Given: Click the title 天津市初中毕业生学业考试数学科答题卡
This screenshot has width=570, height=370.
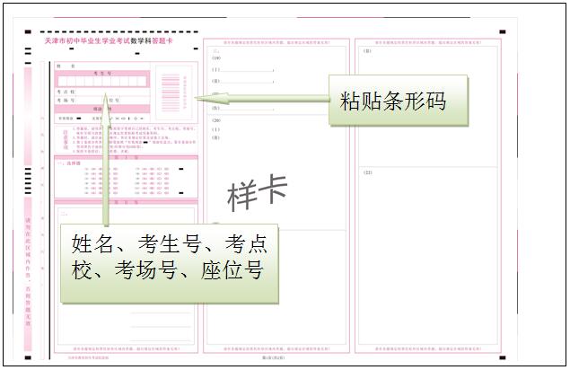Looking at the screenshot, I should (109, 40).
